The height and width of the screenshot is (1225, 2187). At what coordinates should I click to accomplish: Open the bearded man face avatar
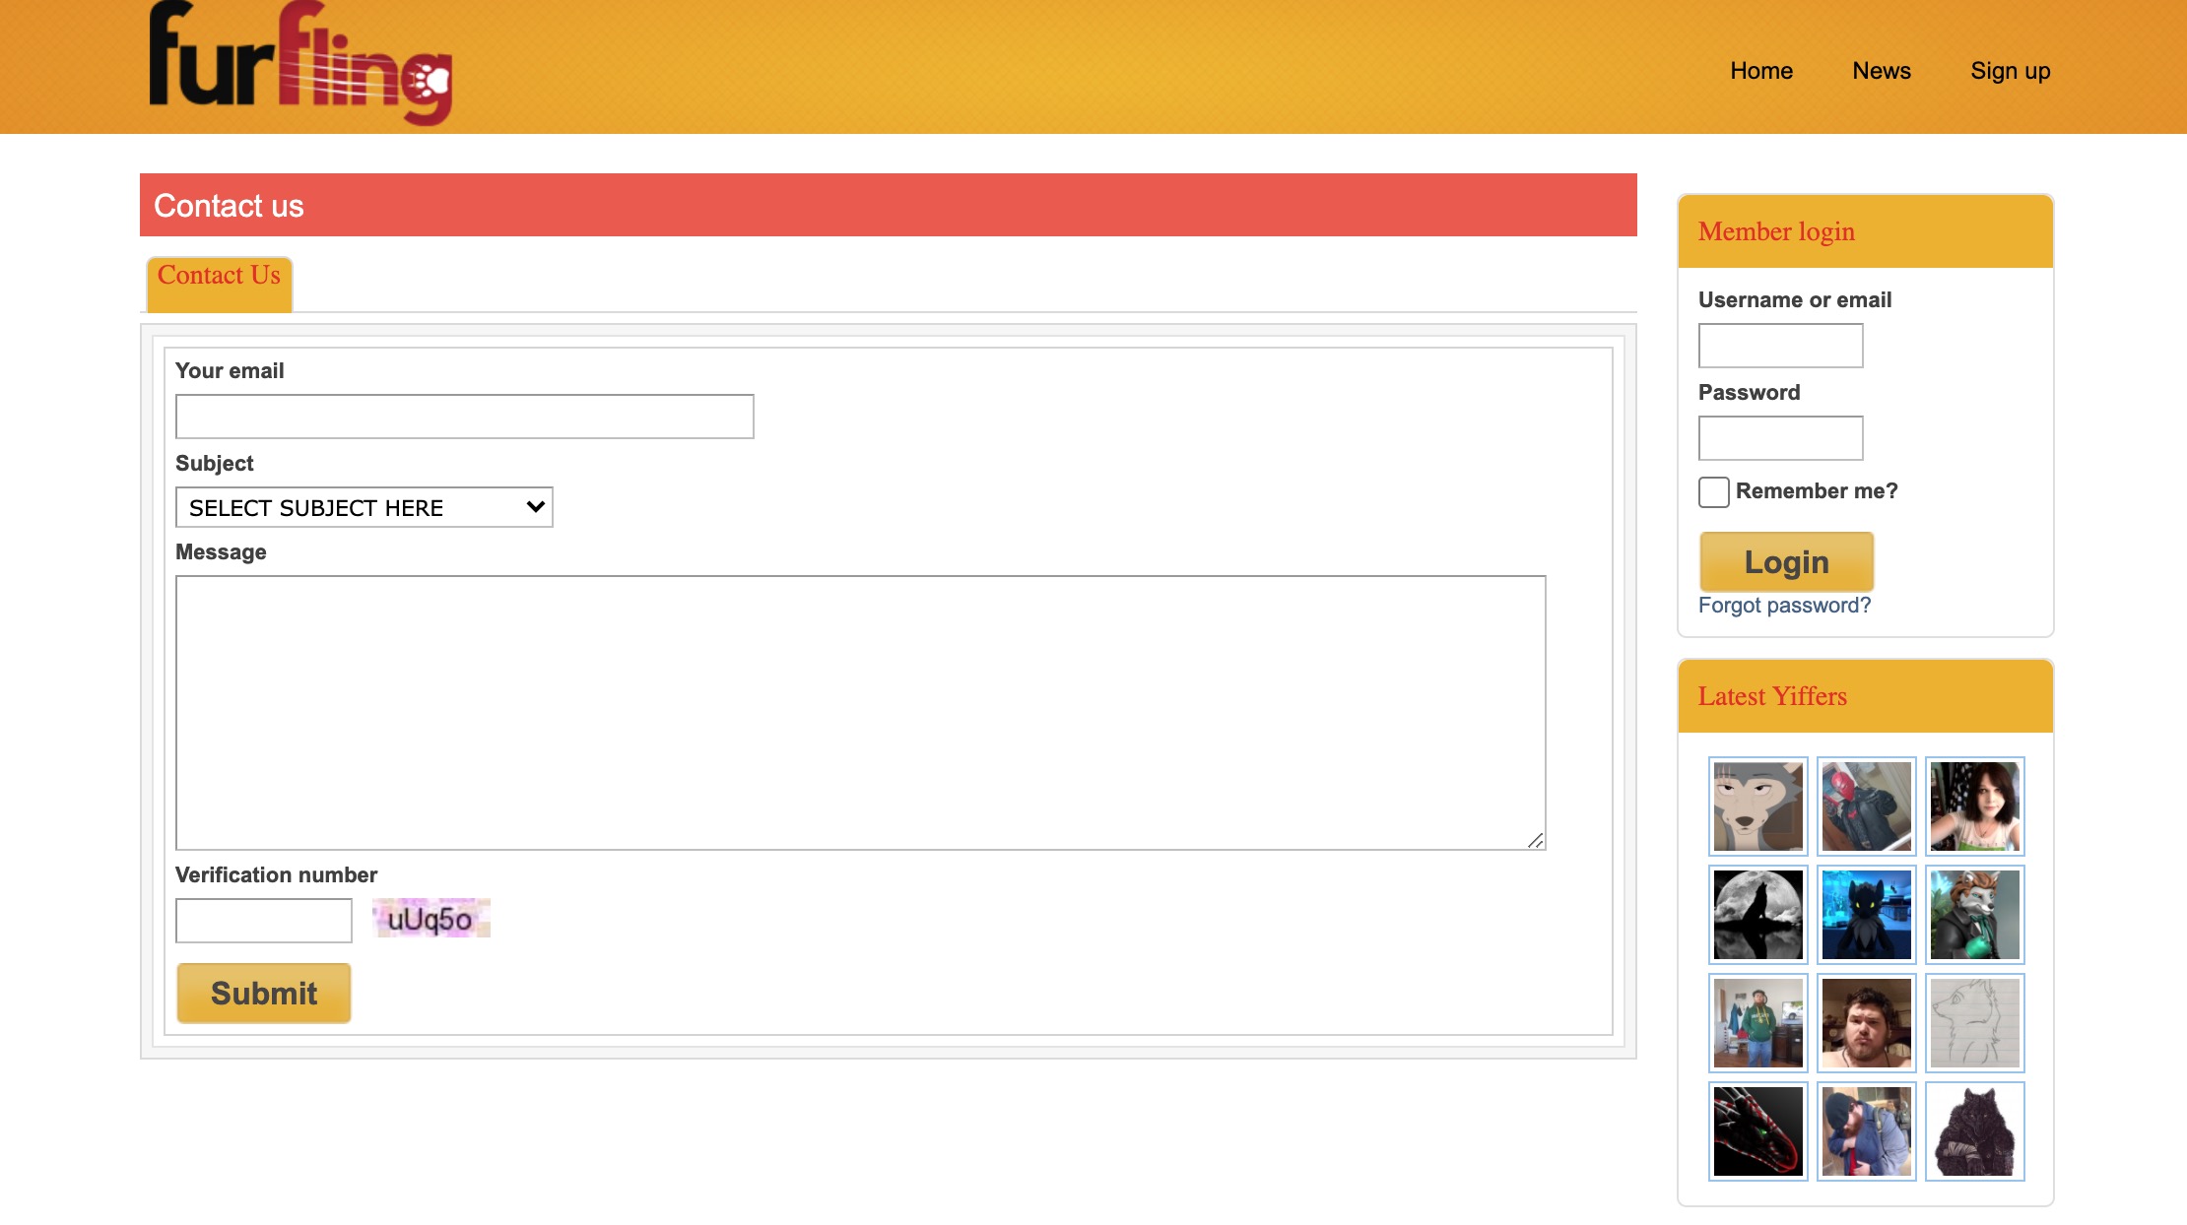(1867, 1023)
